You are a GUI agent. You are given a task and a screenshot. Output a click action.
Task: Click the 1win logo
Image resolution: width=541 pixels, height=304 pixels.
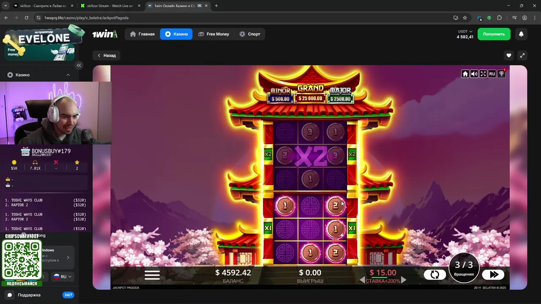point(105,34)
